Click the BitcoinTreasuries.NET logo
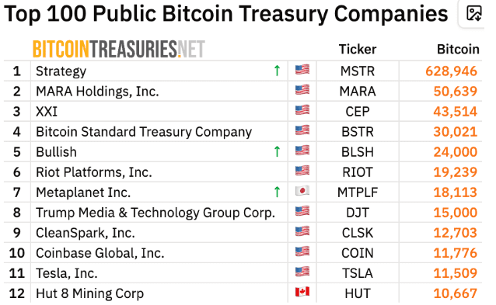 119,49
